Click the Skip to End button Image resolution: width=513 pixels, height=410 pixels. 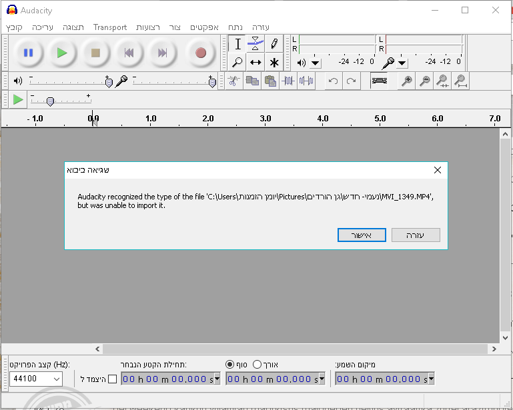(163, 53)
